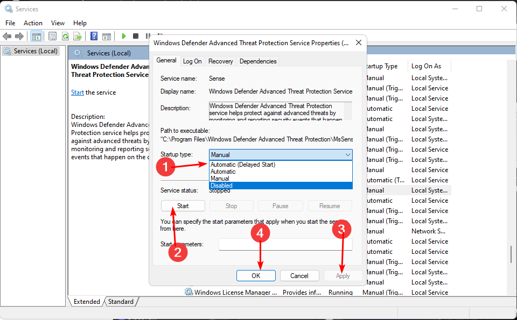
Task: Click the Stop Service square icon
Action: point(136,36)
